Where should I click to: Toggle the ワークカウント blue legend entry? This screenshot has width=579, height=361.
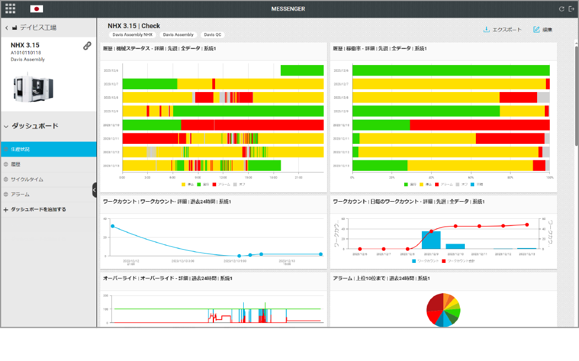pos(425,261)
